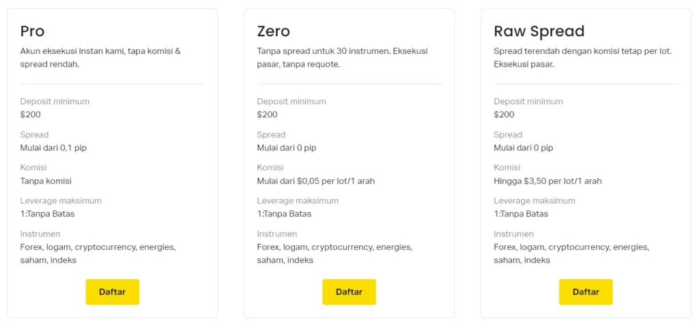The width and height of the screenshot is (699, 325).
Task: Select the Raw Spread account heading
Action: [x=539, y=31]
